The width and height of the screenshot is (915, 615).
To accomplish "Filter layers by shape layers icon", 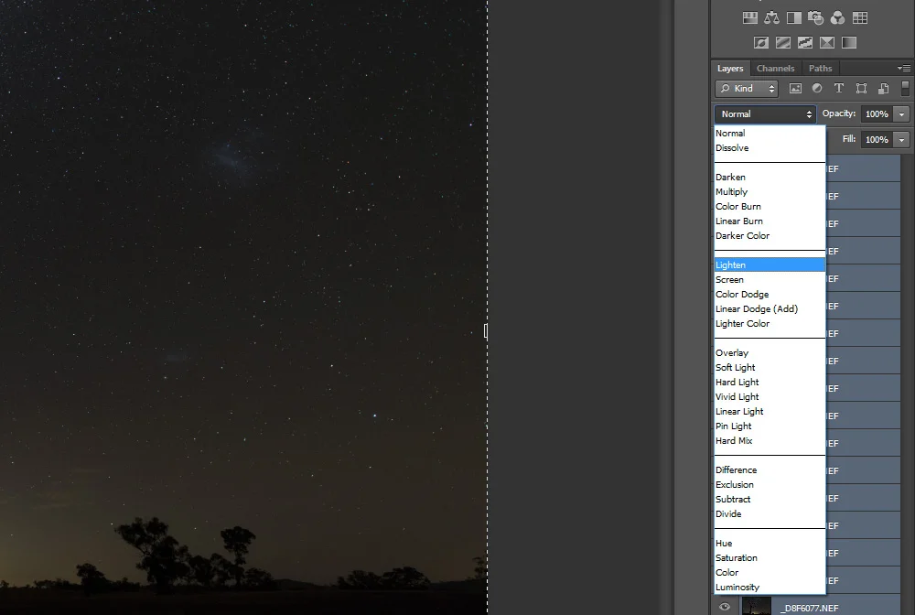I will (x=861, y=89).
